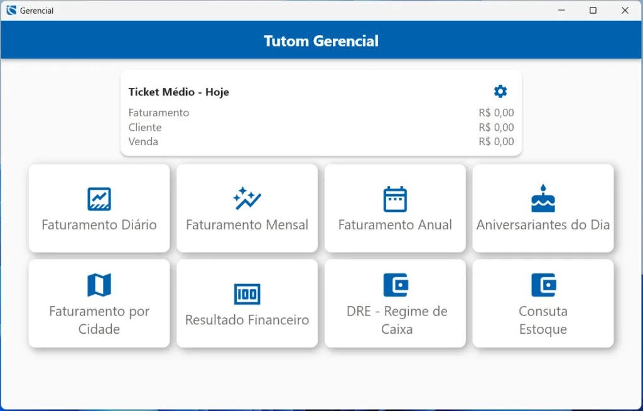
Task: Click the birthday cake icon
Action: [x=543, y=199]
